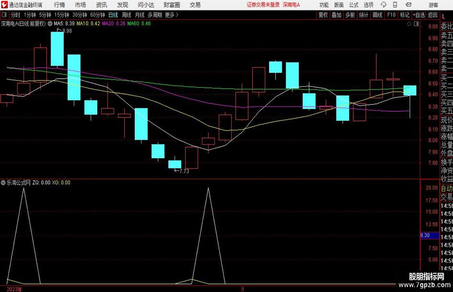Click the 多股 multi-stock button
This screenshot has width=453, height=292.
coord(350,15)
